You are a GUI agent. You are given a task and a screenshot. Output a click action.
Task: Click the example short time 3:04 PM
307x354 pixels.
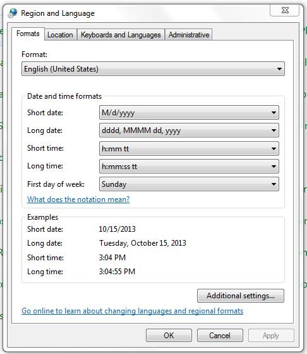pos(112,257)
